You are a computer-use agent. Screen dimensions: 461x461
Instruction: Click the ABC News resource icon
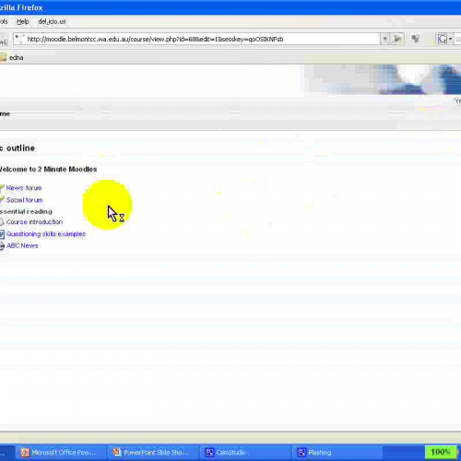[x=2, y=246]
